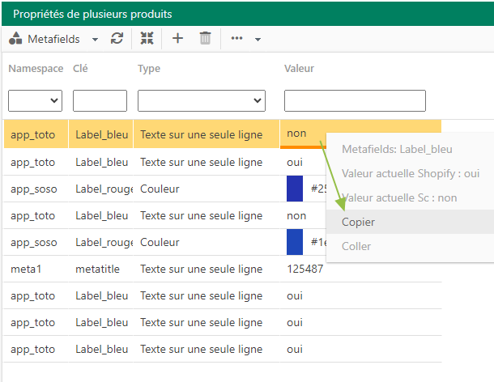Screen dimensions: 494x382
Task: Click the Metafields shapes icon
Action: click(15, 38)
